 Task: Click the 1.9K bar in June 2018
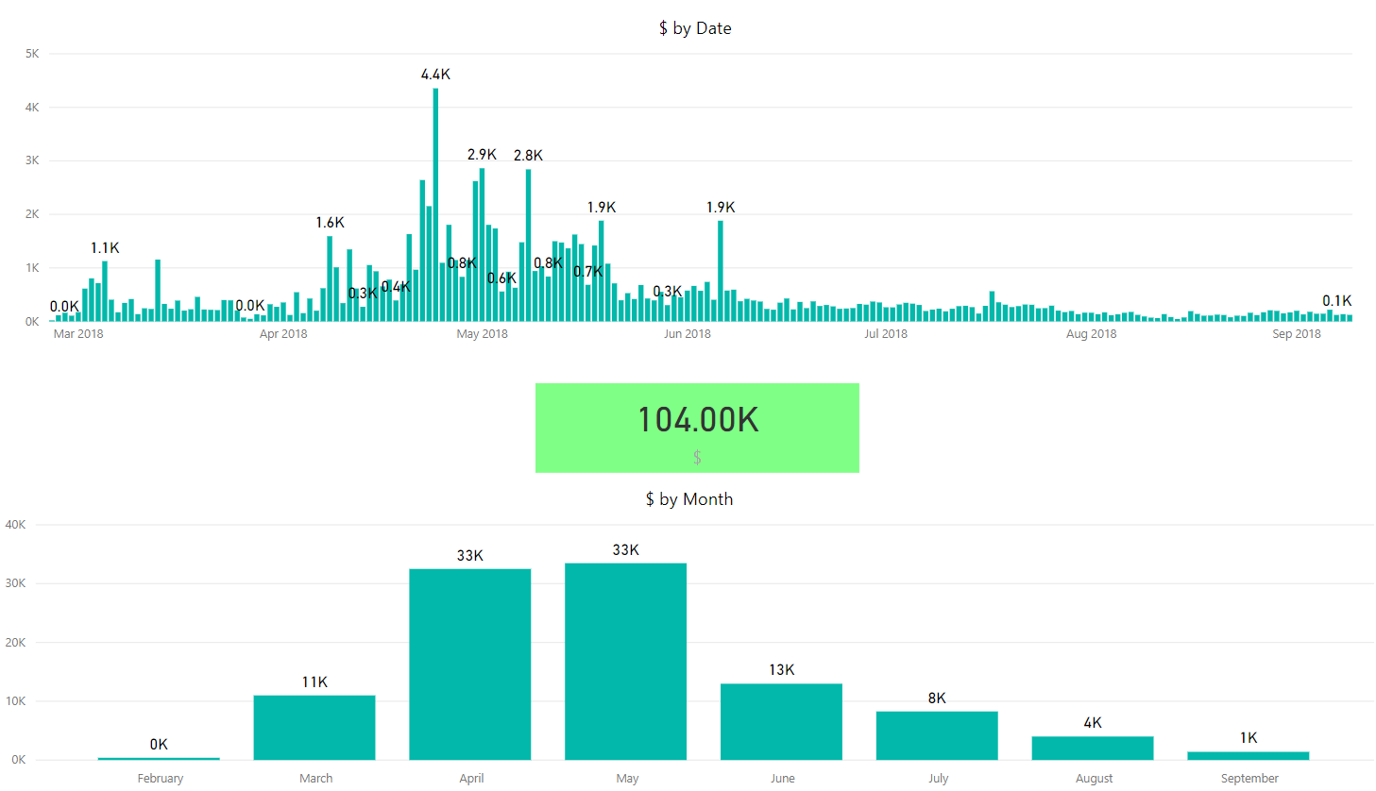tap(721, 271)
